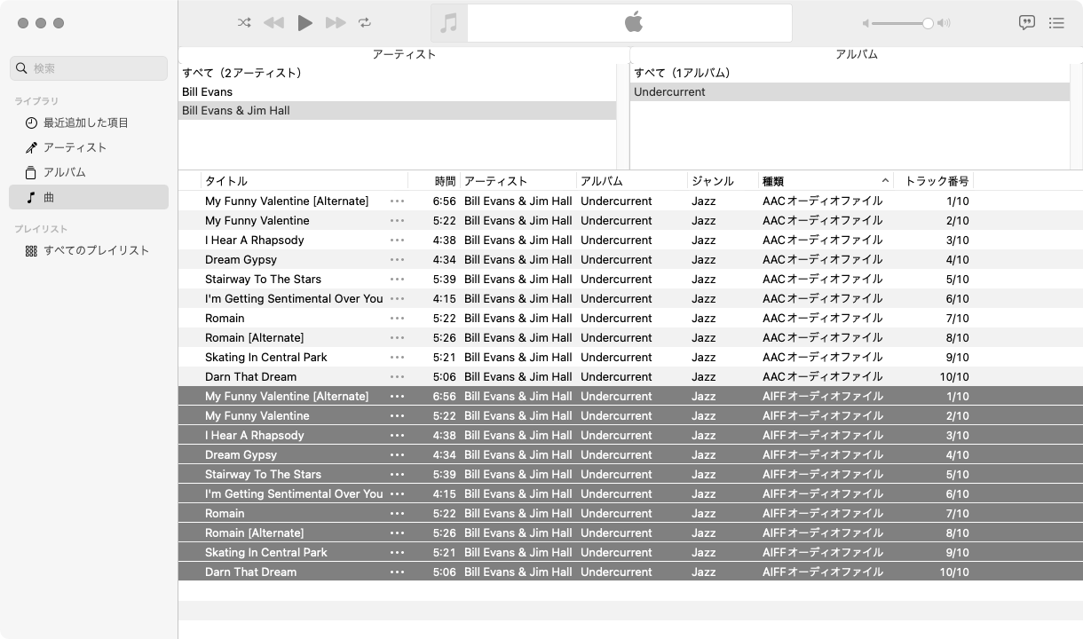Screen dimensions: 1083x639
Task: Go to アルバム in the sidebar
Action: coord(65,172)
